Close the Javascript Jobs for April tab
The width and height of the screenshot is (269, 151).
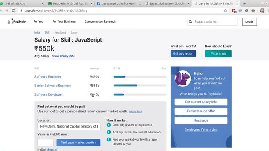click(140, 3)
